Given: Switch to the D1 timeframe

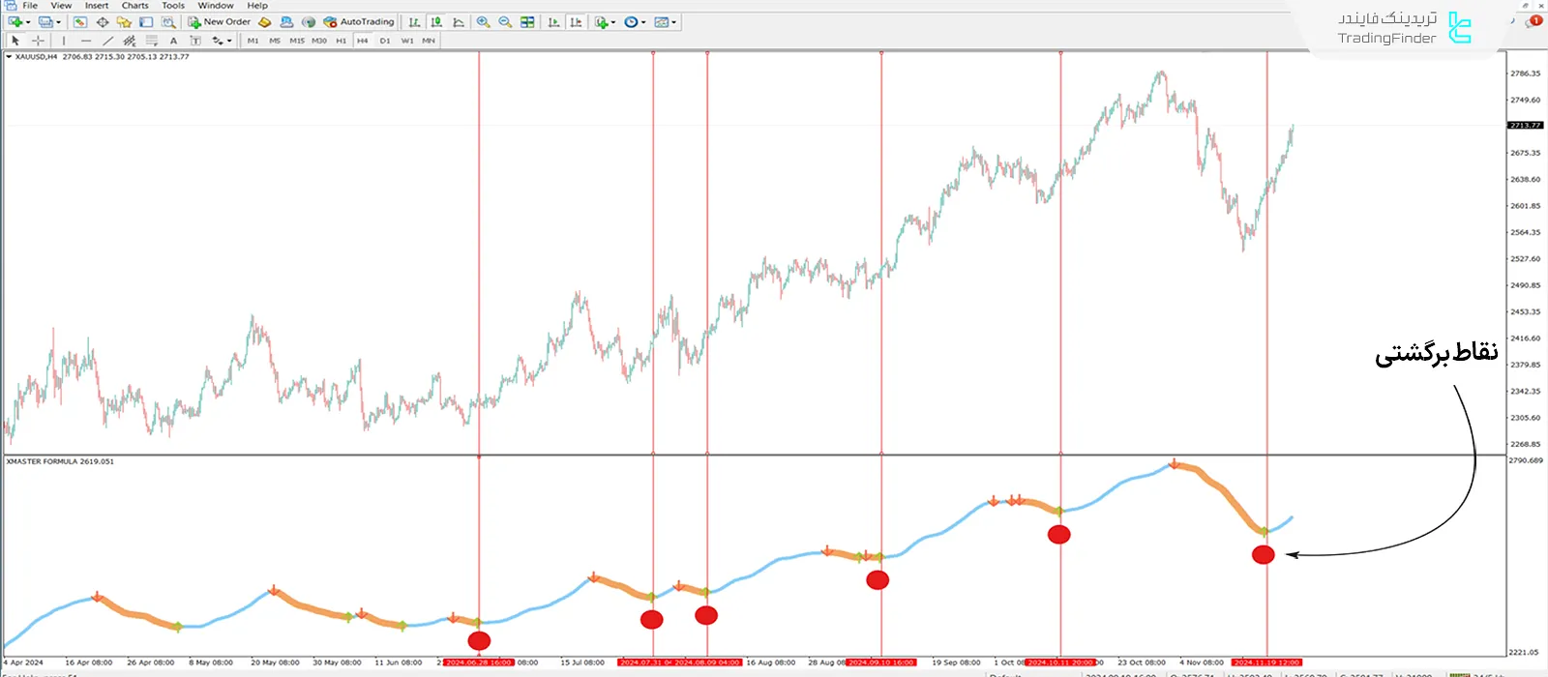Looking at the screenshot, I should tap(384, 41).
